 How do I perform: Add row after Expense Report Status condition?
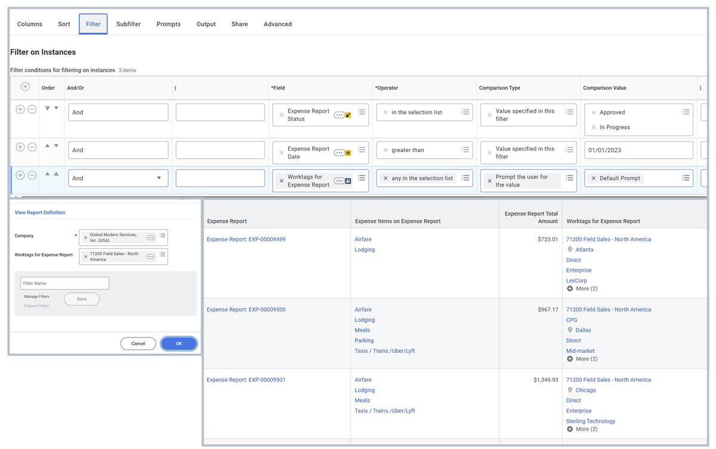pos(20,109)
